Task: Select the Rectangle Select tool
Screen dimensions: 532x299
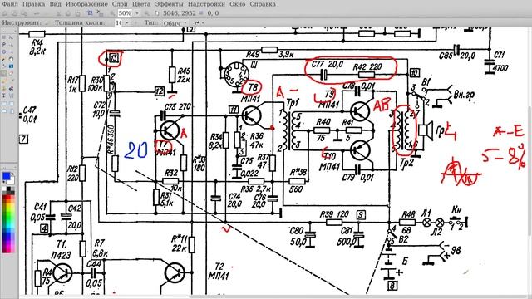Action: click(3, 37)
